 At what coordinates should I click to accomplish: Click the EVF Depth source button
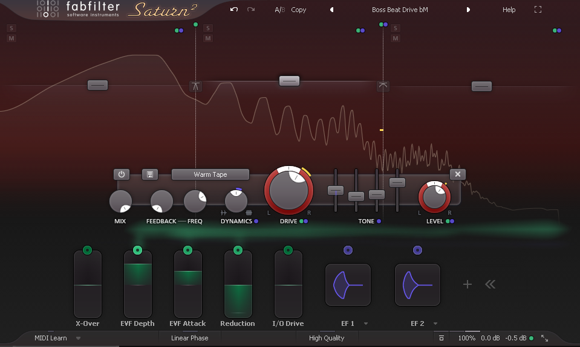point(137,250)
